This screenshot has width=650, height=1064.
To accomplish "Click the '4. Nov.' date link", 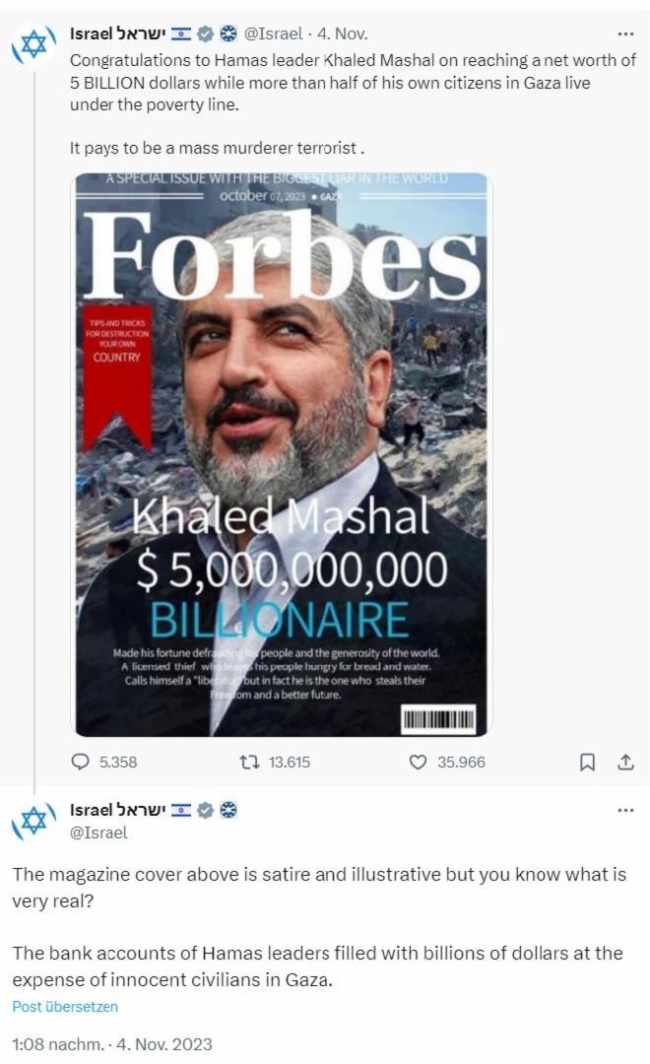I will pyautogui.click(x=343, y=33).
